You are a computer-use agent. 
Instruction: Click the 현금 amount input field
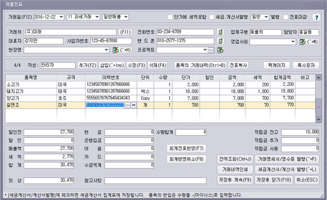coord(129,132)
